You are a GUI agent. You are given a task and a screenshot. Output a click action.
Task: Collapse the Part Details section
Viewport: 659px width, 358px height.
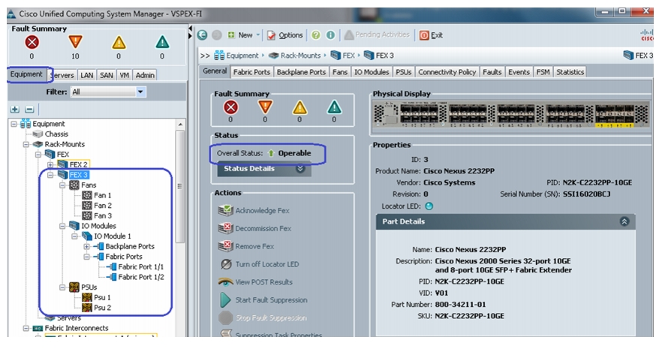[x=624, y=221]
